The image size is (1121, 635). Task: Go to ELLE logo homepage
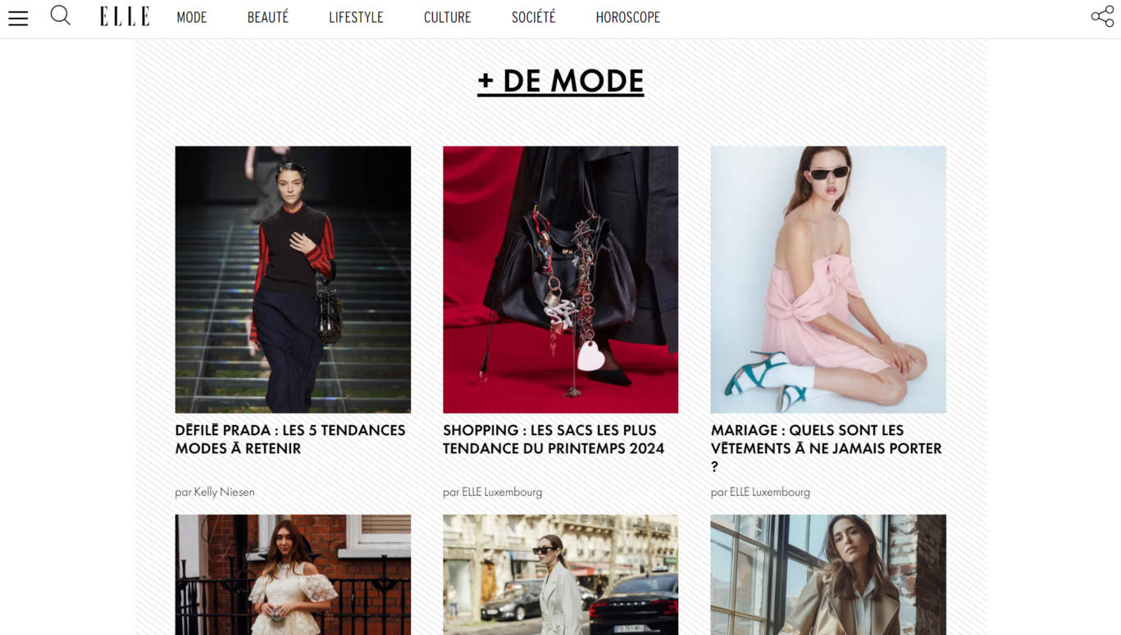(125, 16)
